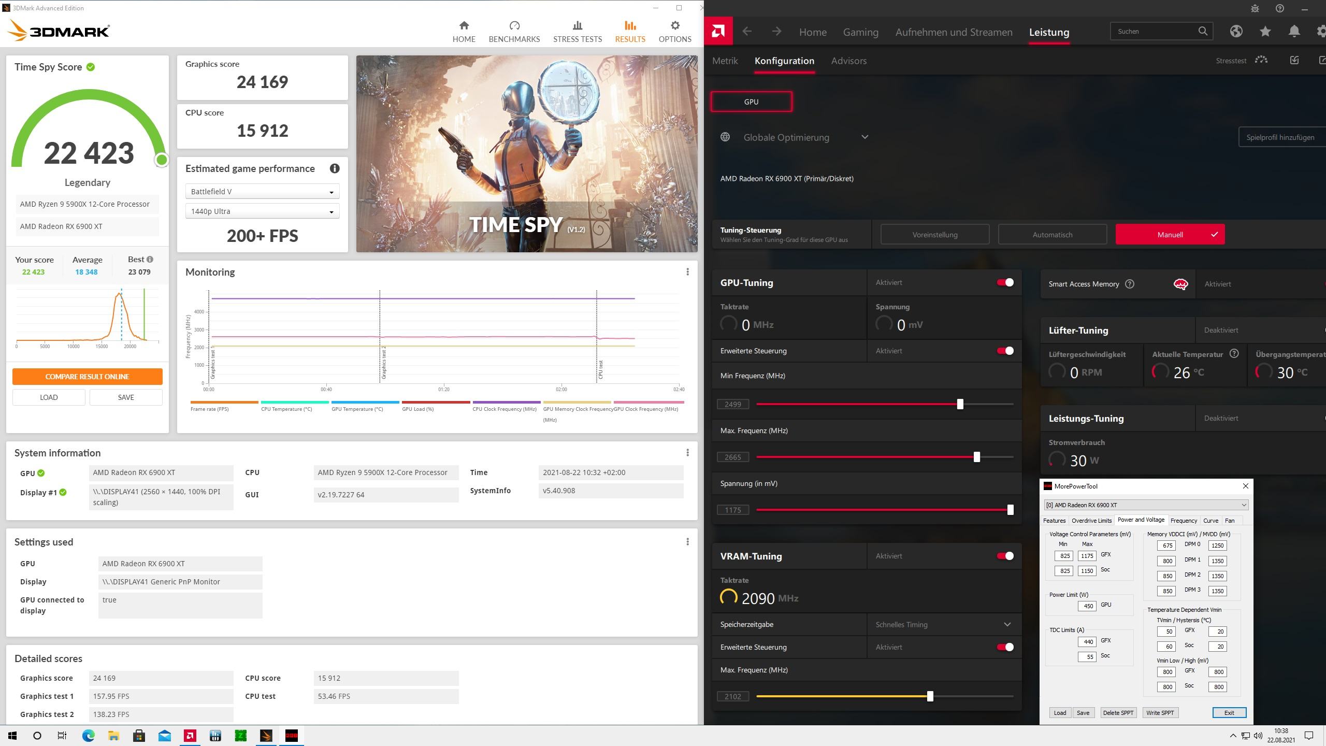
Task: Select the Automatisch tuning option
Action: (1052, 235)
